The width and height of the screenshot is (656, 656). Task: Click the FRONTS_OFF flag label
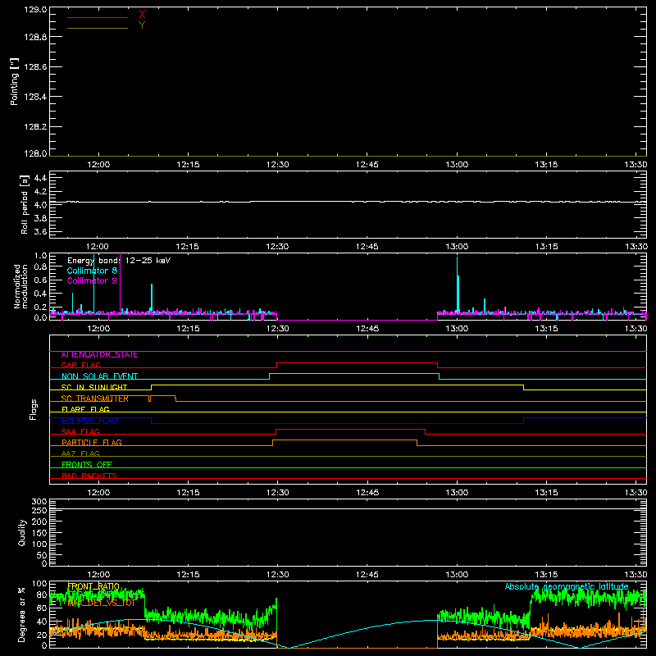point(87,465)
